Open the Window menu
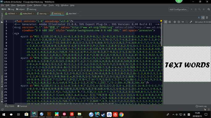Image resolution: width=211 pixels, height=118 pixels. (x=65, y=5)
